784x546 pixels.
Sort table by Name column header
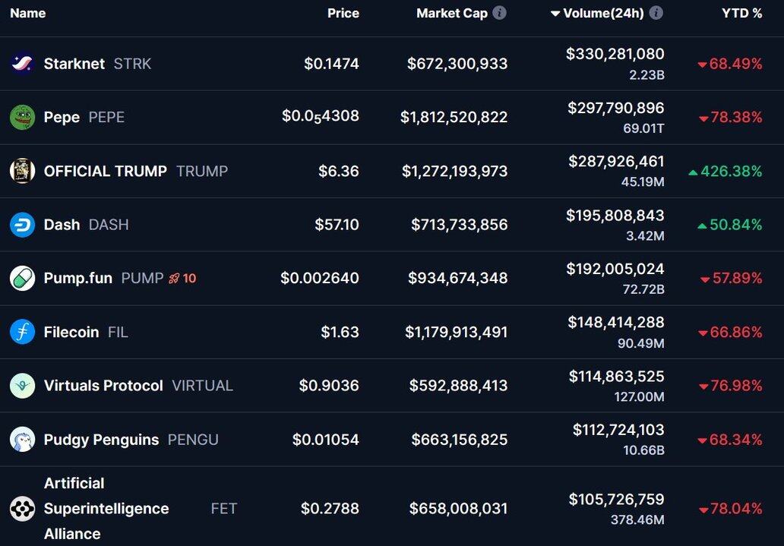click(27, 13)
